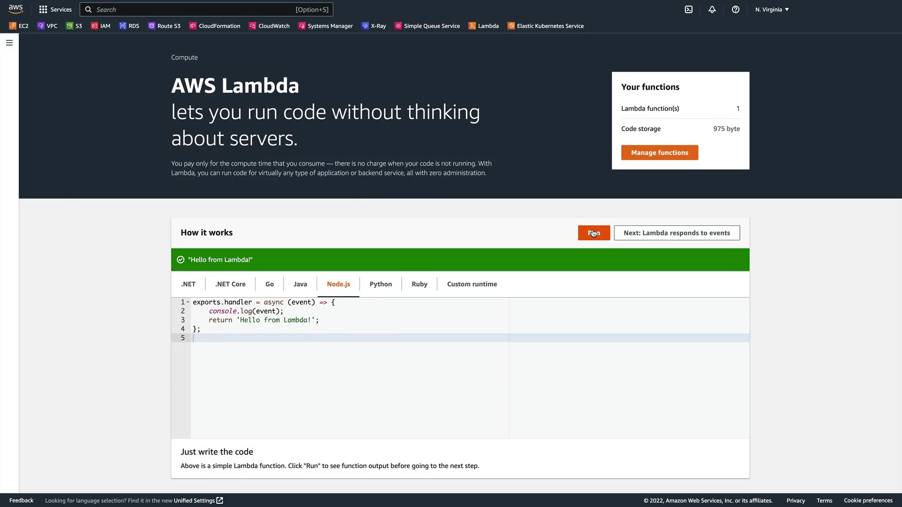Open the notifications bell
The image size is (902, 507).
[712, 9]
